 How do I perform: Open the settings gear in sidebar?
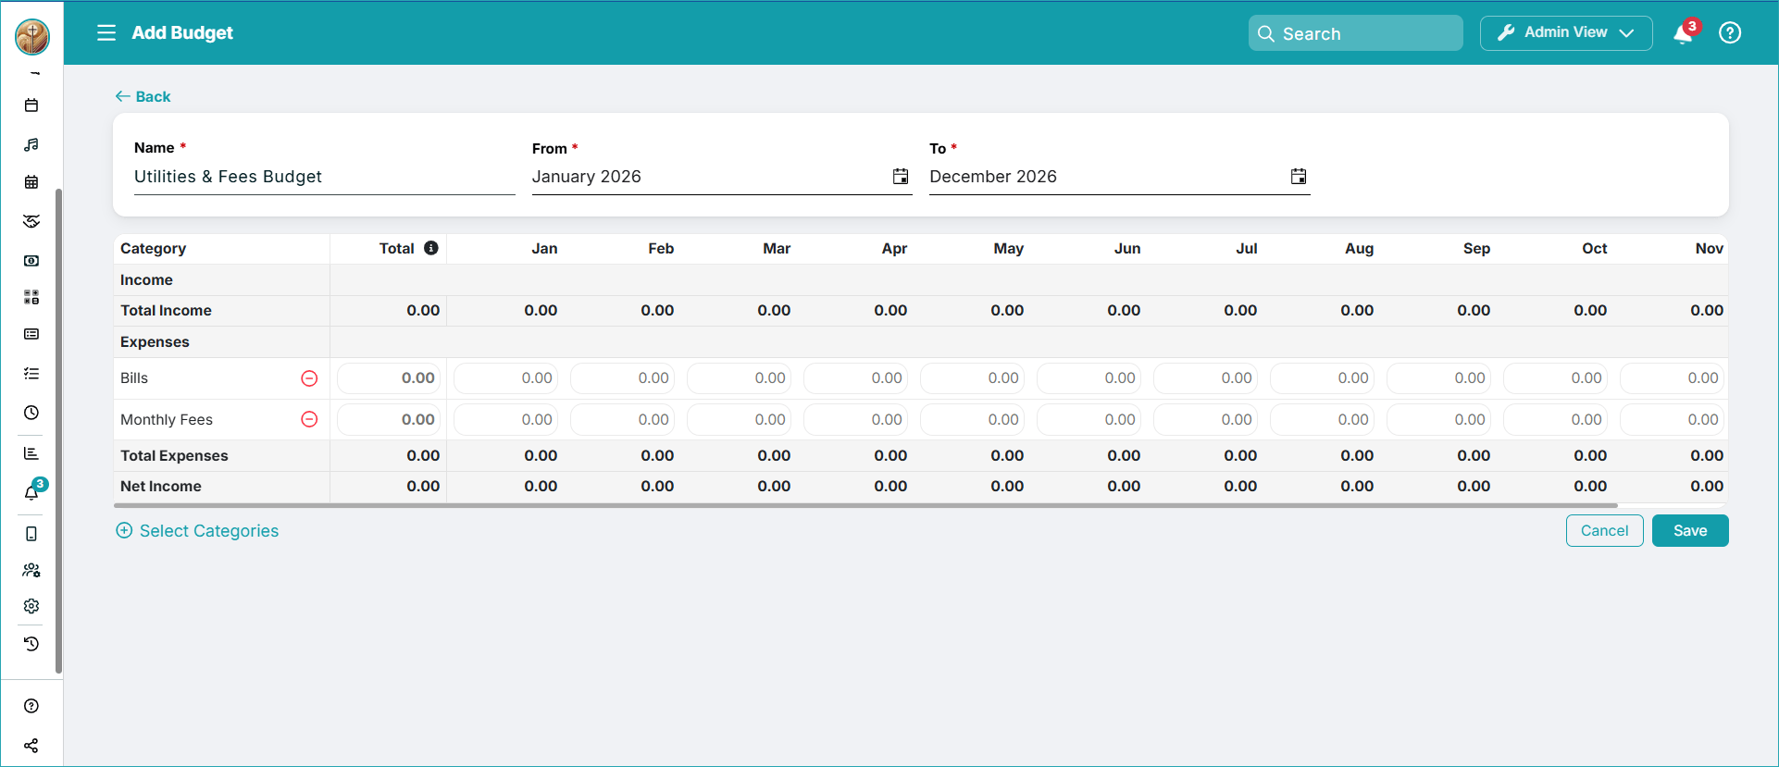(31, 606)
